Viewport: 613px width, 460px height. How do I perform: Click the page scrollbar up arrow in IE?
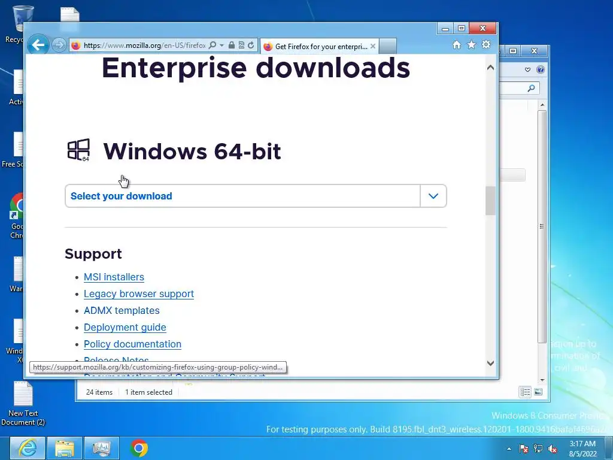tap(491, 68)
